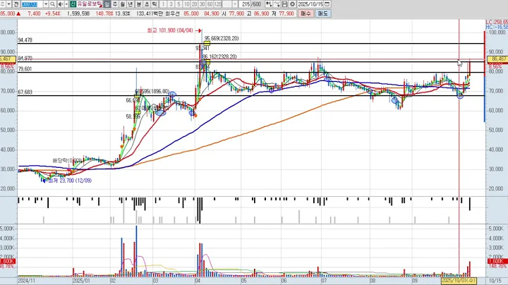This screenshot has height=285, width=508.
Task: Select the 주 weekly chart period
Action: (115, 4)
